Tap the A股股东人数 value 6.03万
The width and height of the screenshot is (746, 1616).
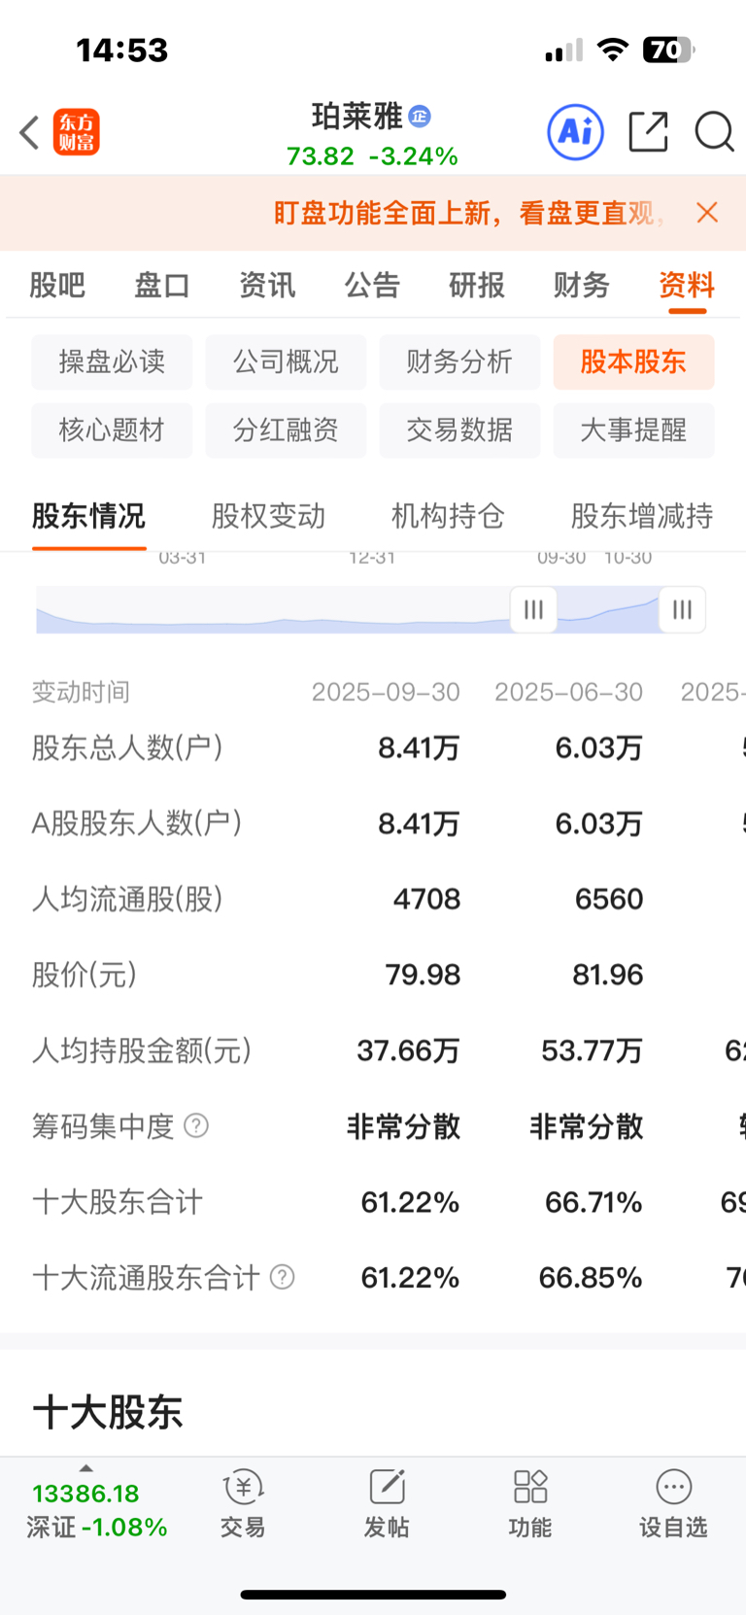click(x=598, y=823)
